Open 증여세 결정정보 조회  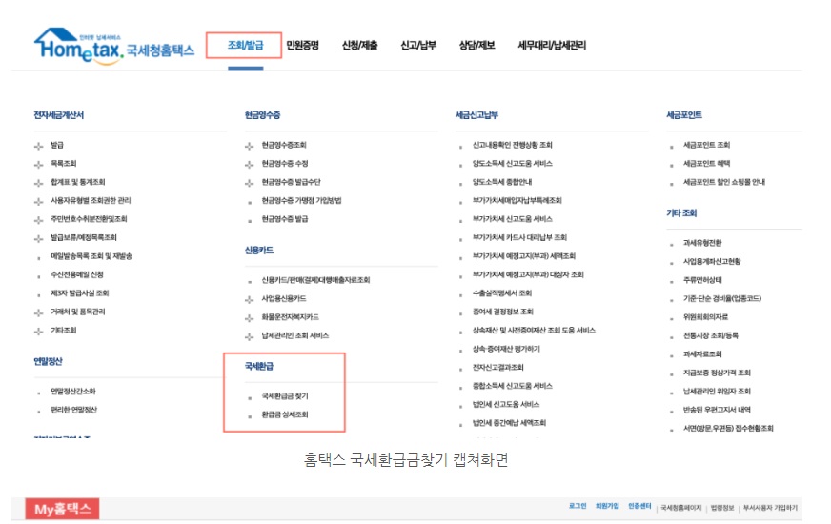[503, 312]
